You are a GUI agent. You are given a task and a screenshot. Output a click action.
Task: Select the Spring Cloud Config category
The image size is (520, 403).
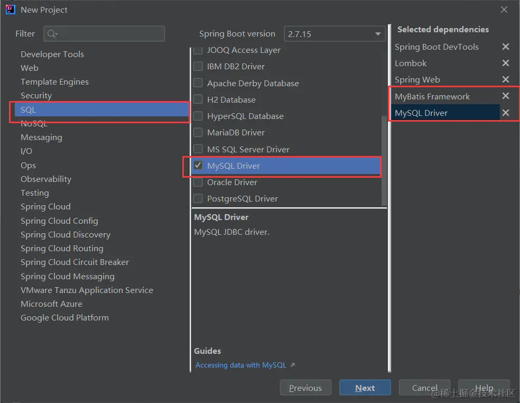pos(59,221)
